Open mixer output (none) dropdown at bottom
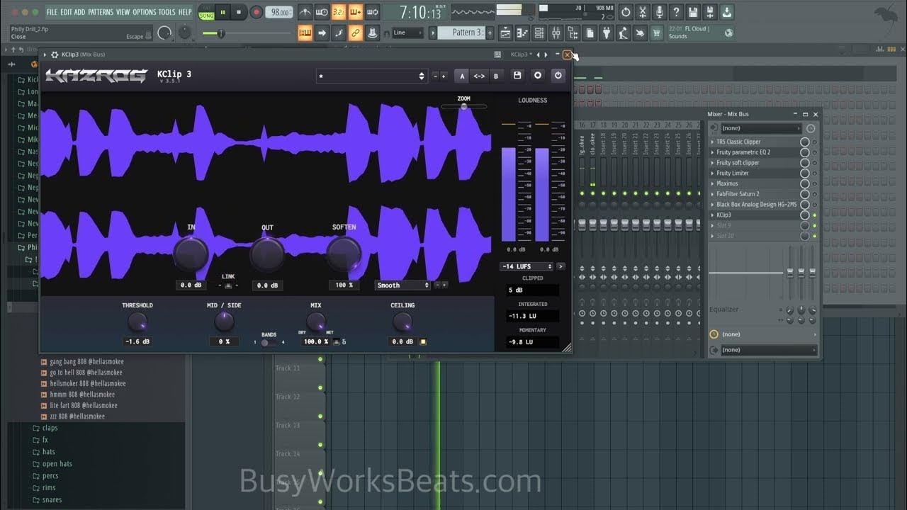This screenshot has width=907, height=510. tap(768, 350)
